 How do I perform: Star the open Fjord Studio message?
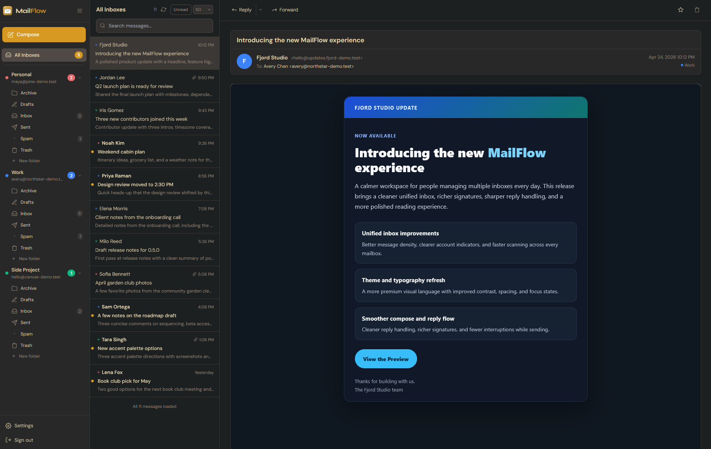click(681, 10)
